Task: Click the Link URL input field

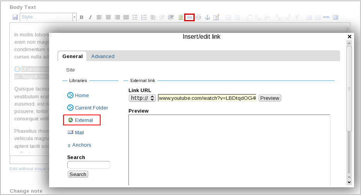Action: 207,98
